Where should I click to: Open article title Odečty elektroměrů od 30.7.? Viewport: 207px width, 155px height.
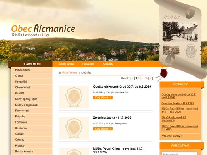click(x=122, y=86)
